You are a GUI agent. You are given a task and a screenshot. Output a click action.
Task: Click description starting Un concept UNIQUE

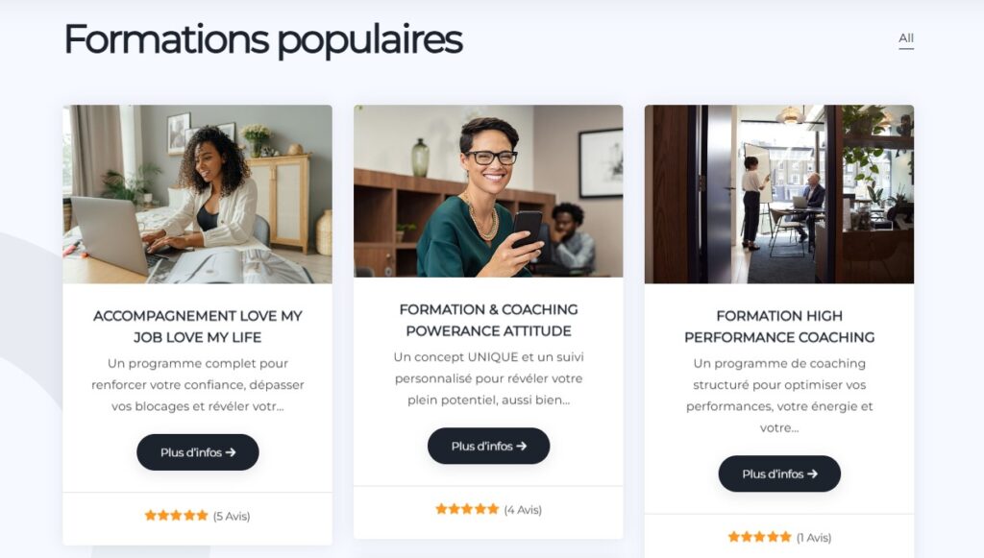pyautogui.click(x=488, y=378)
